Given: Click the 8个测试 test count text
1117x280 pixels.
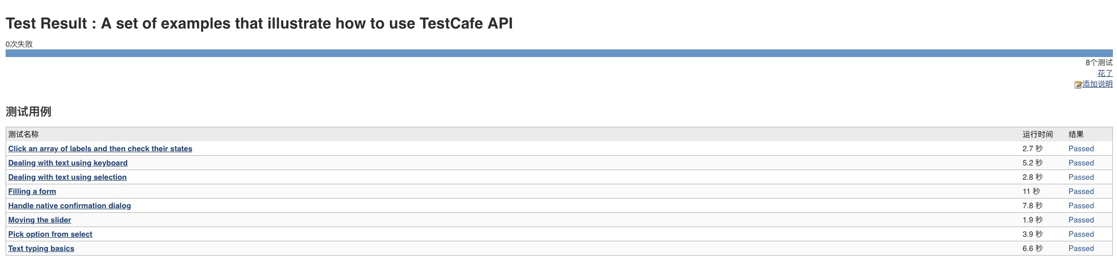Looking at the screenshot, I should point(1099,63).
